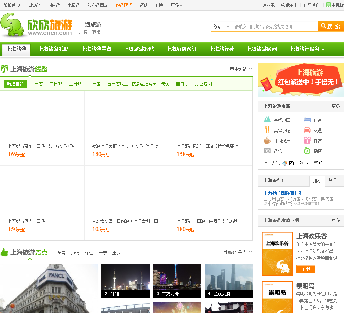The width and height of the screenshot is (344, 313).
Task: Expand the 更多 top menu dropdown
Action: click(176, 5)
